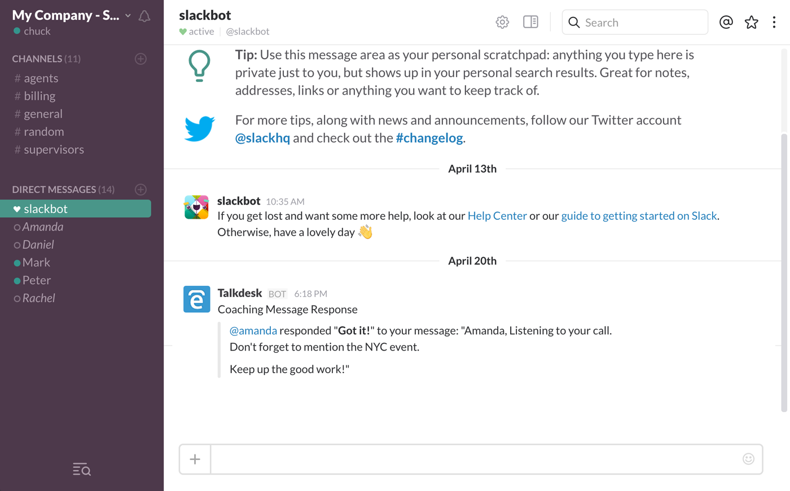Viewport: 790px width, 491px height.
Task: Start a new direct message plus icon
Action: click(141, 189)
